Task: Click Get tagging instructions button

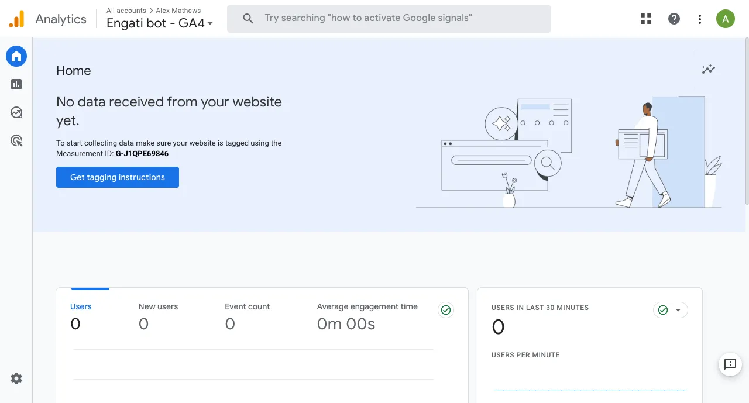Action: tap(118, 177)
